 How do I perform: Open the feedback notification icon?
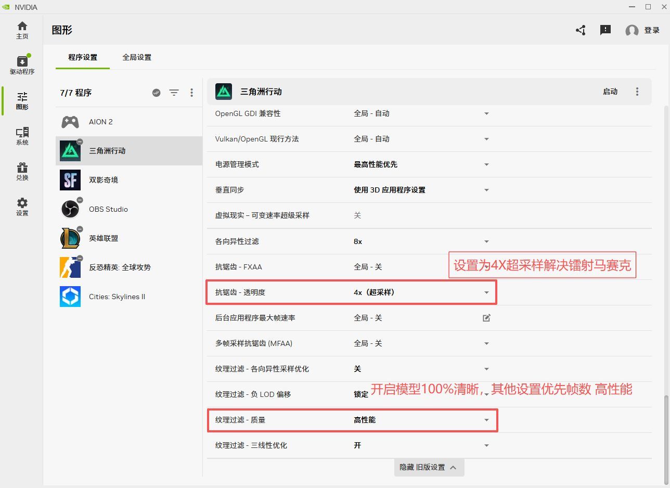(605, 30)
